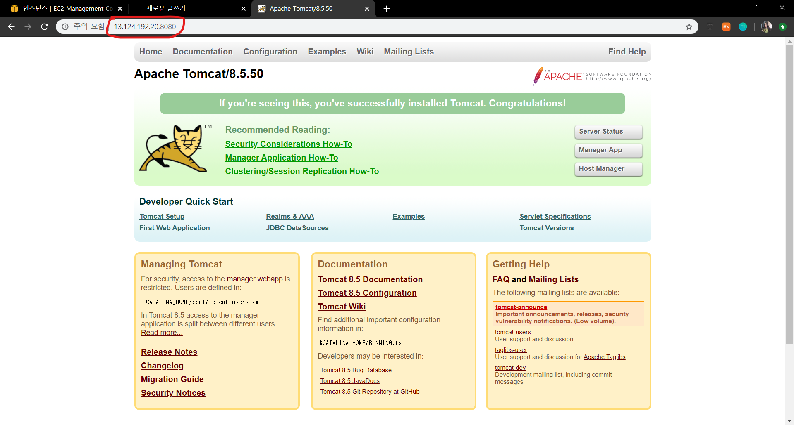Image resolution: width=794 pixels, height=425 pixels.
Task: Open Mailing Lists in the navigation bar
Action: [x=409, y=52]
